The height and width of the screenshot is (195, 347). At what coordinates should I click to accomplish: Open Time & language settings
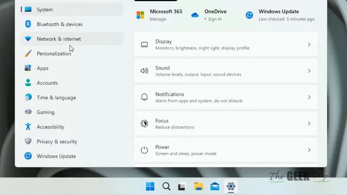point(72,97)
